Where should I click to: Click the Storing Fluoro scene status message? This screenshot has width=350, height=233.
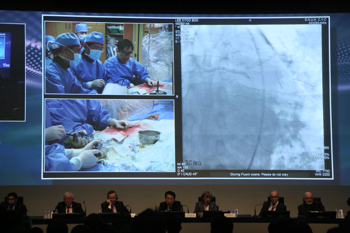[259, 175]
